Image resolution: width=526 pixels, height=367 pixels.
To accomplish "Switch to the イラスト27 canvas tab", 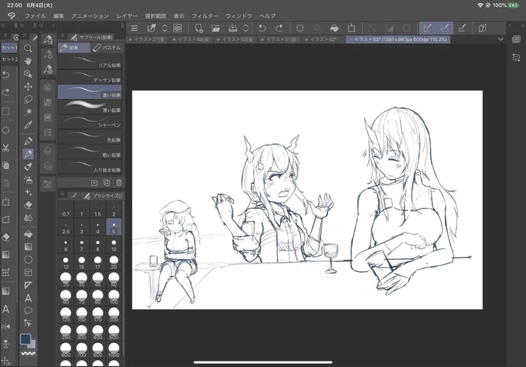I will pyautogui.click(x=149, y=39).
